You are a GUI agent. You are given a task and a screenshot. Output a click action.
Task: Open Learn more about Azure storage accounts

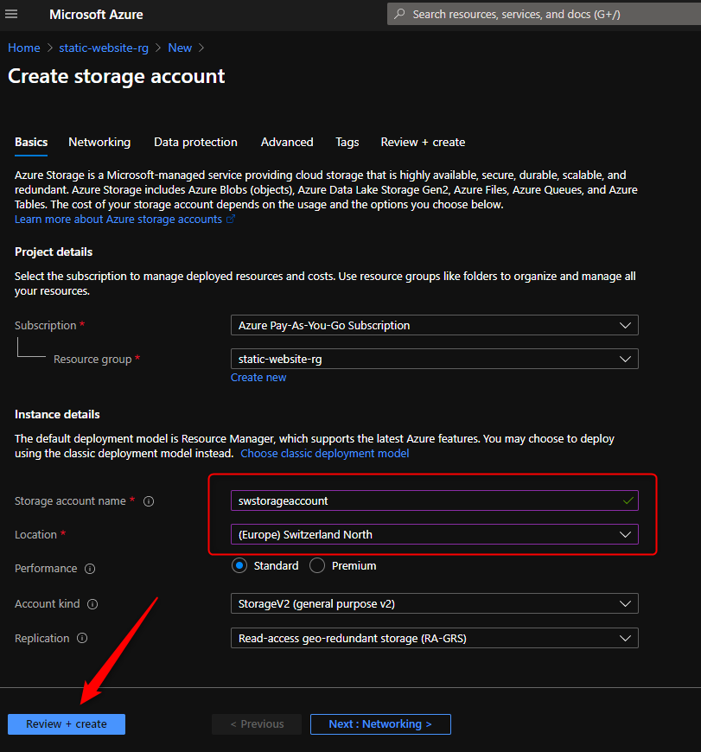coord(118,220)
